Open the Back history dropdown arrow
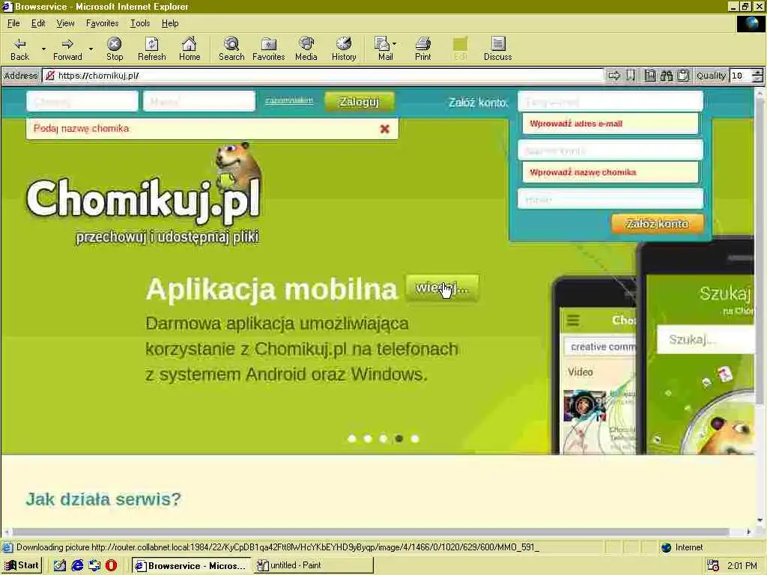This screenshot has height=575, width=767. [43, 49]
